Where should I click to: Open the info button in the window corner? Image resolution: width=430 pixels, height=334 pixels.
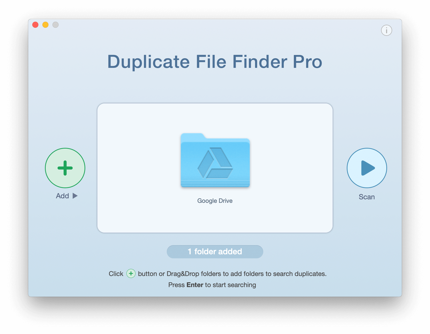pyautogui.click(x=386, y=31)
